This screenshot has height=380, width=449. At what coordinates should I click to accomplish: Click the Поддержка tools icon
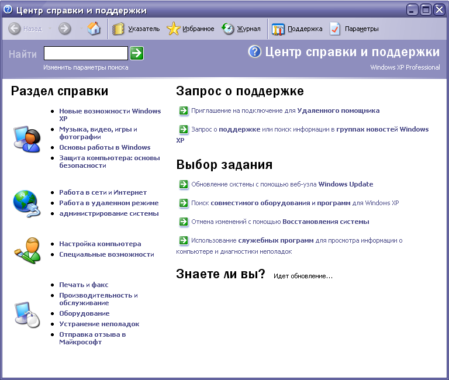pyautogui.click(x=278, y=29)
